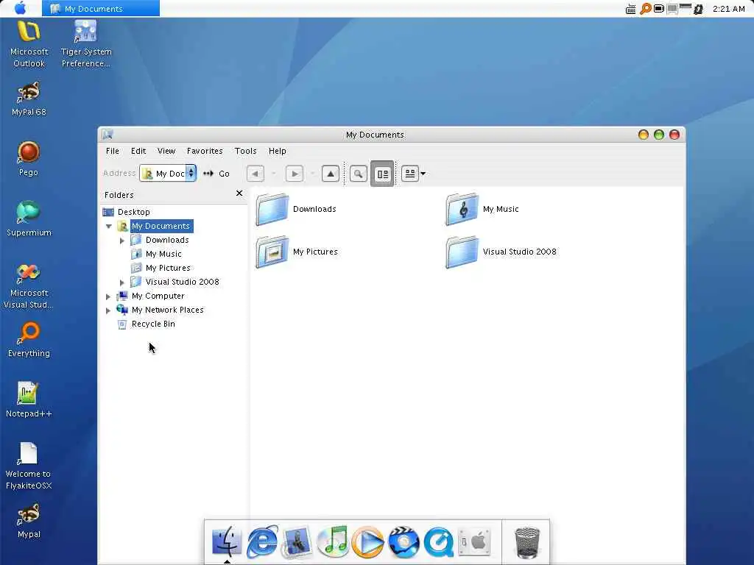The image size is (754, 565).
Task: Click the Notepad++ desktop icon
Action: click(29, 394)
